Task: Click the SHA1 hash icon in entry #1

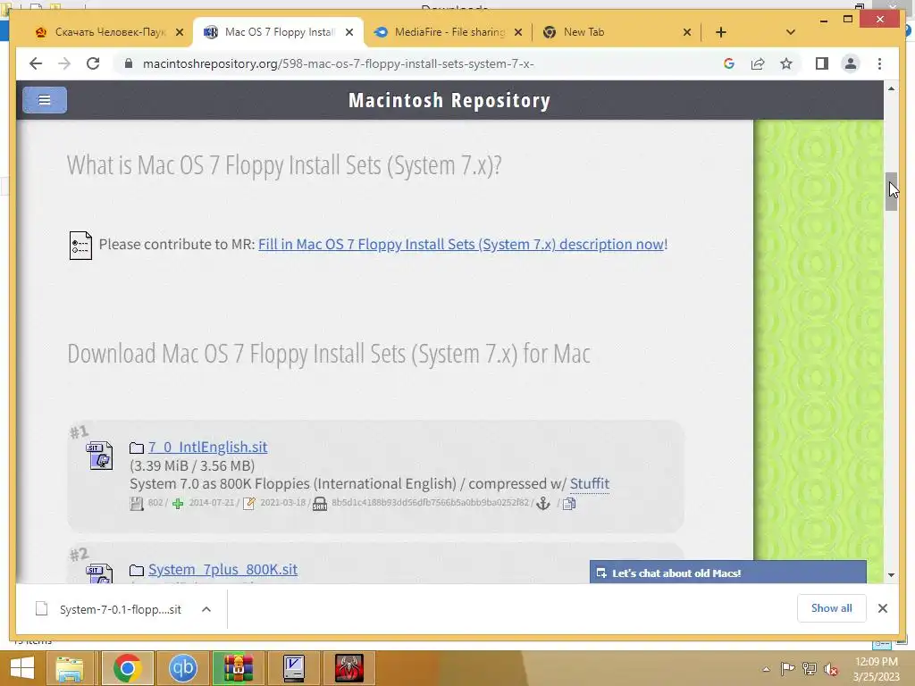Action: point(320,504)
